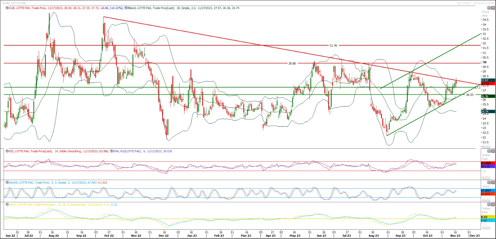Maximize the RSI indicator pane
The height and width of the screenshot is (239, 496).
[x=489, y=151]
